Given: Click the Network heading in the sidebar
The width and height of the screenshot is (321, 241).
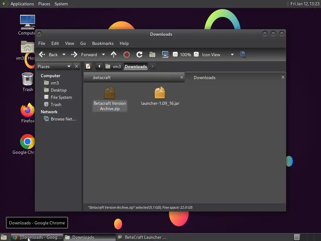Looking at the screenshot, I should pos(49,112).
